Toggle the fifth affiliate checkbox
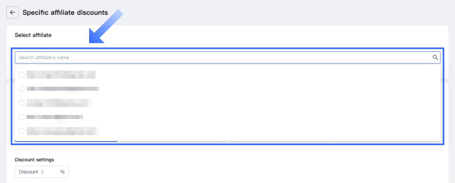Image resolution: width=455 pixels, height=183 pixels. [22, 131]
